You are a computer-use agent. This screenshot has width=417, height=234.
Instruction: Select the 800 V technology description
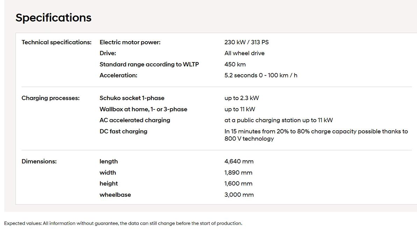coord(316,135)
